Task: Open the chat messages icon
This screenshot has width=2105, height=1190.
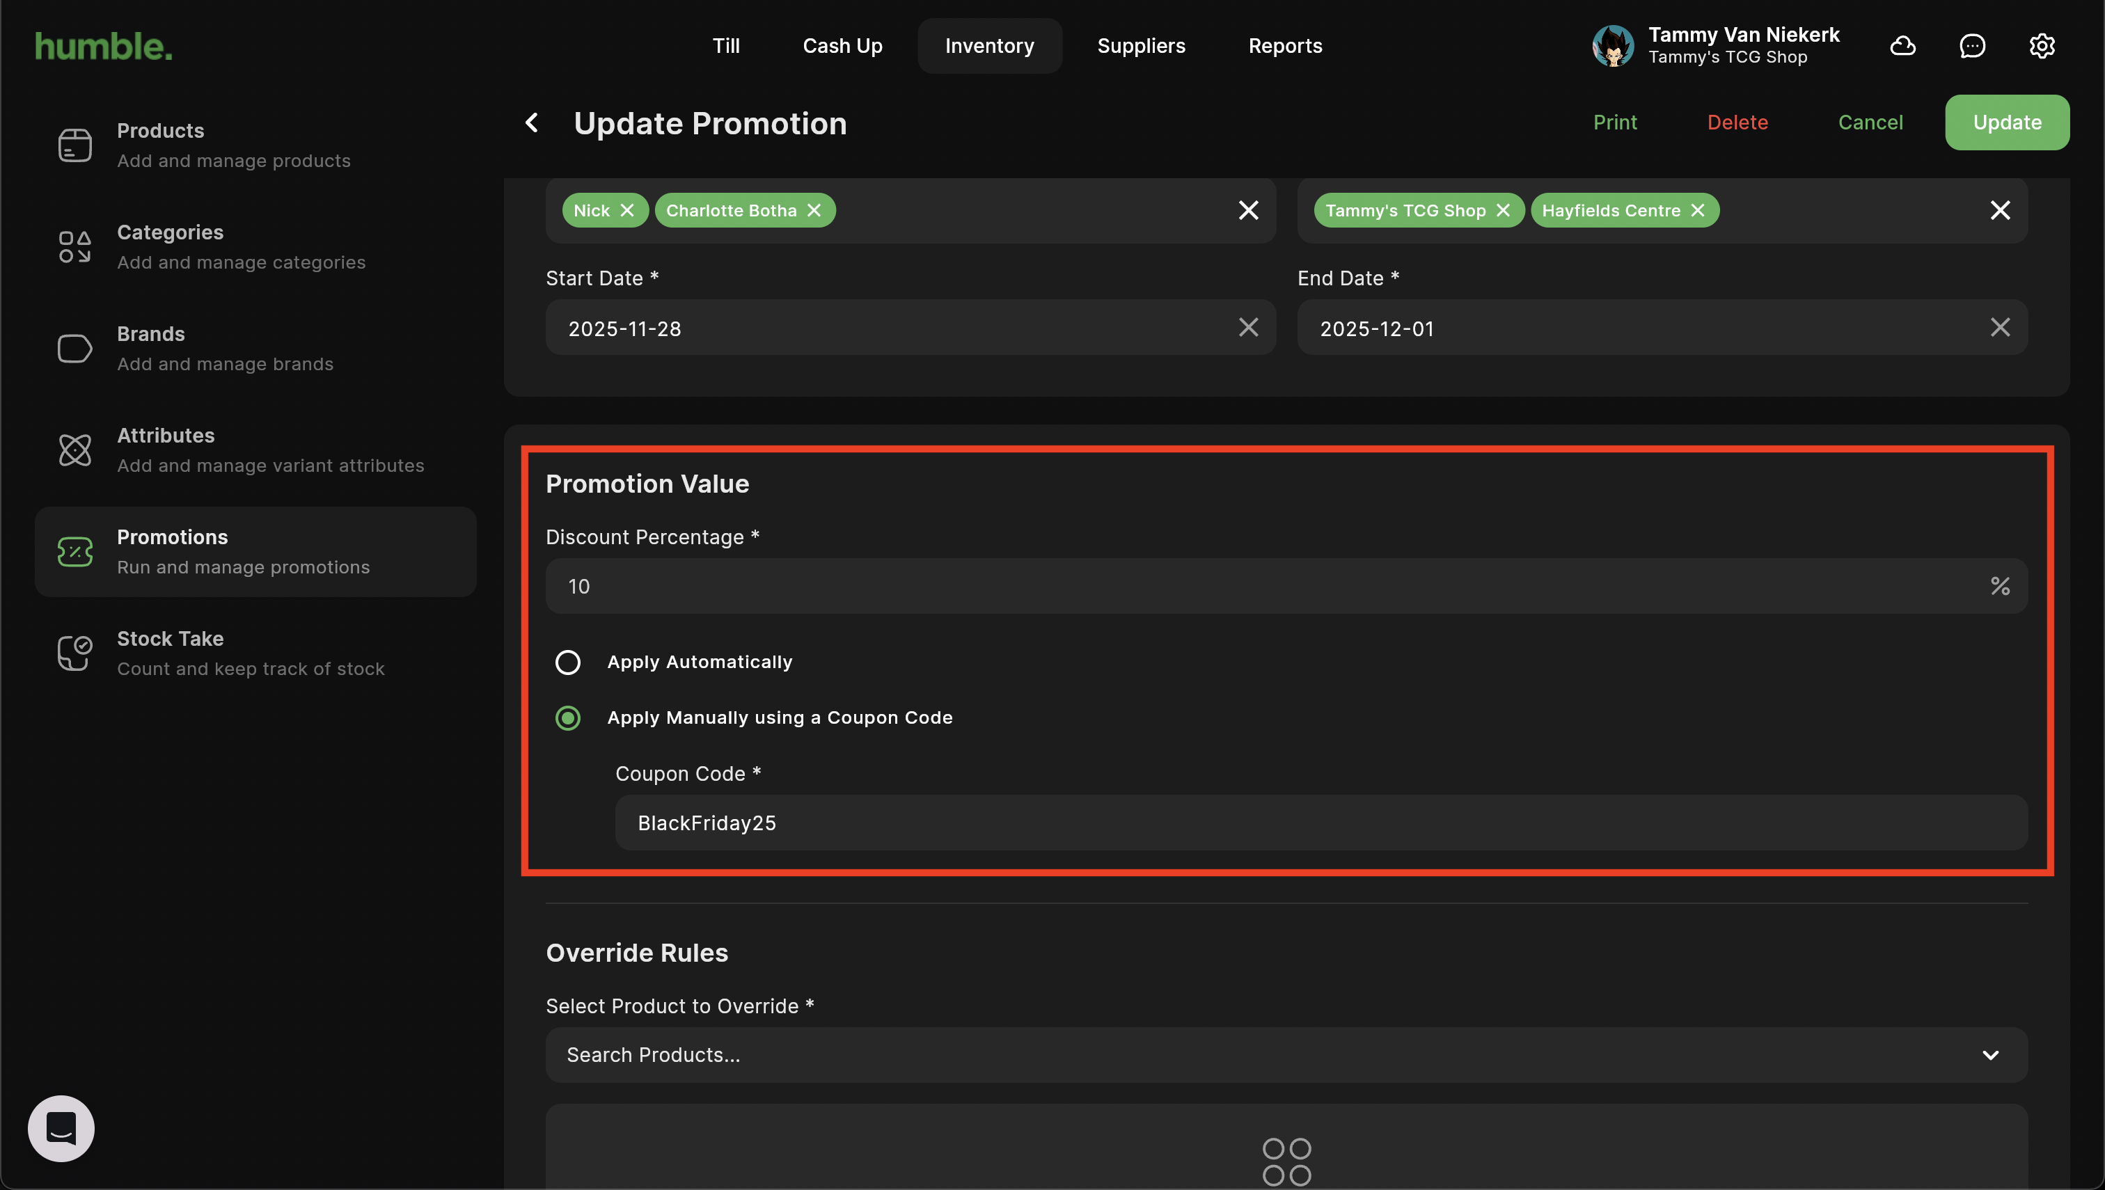Action: tap(1972, 46)
